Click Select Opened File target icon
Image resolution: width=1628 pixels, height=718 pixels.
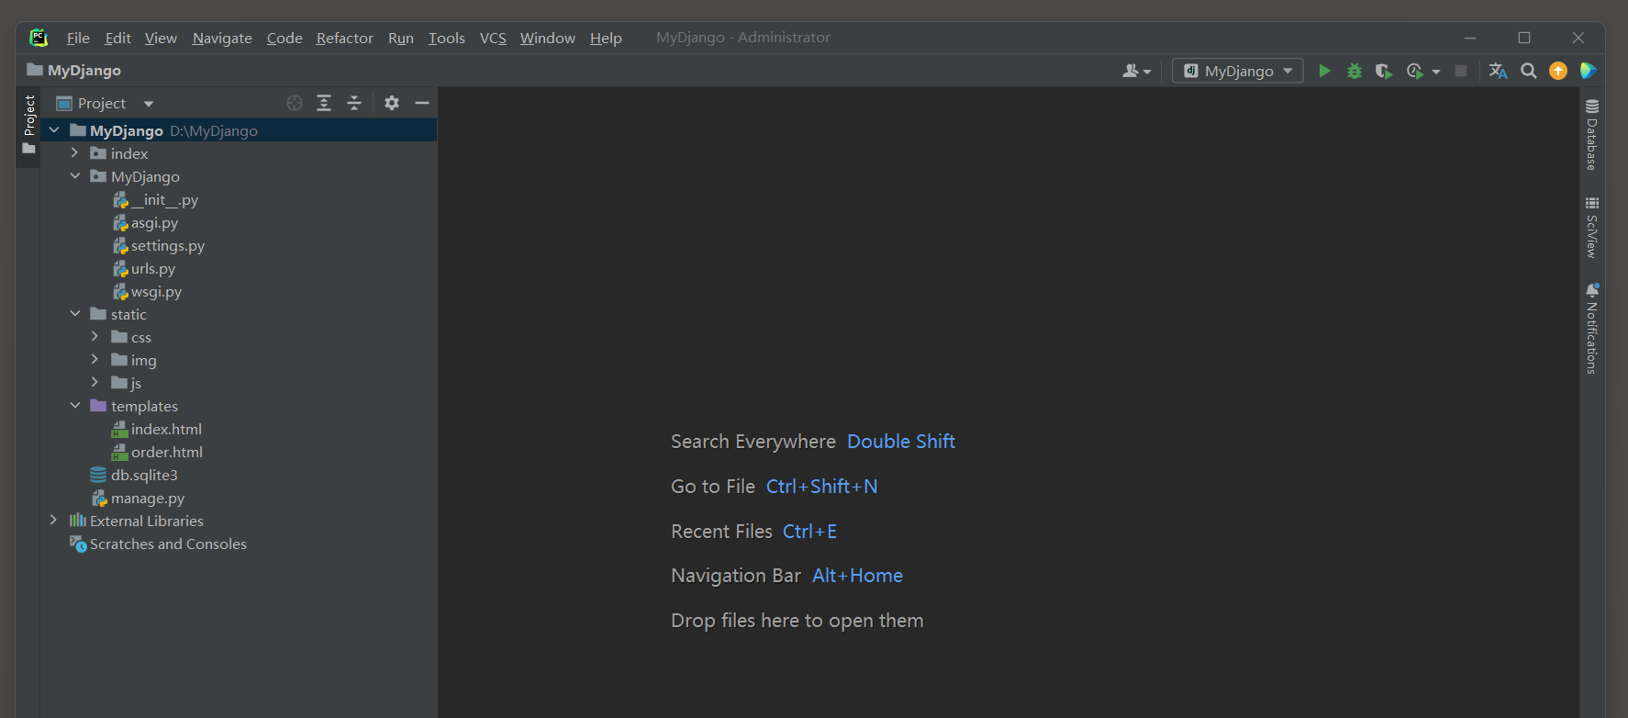coord(295,103)
